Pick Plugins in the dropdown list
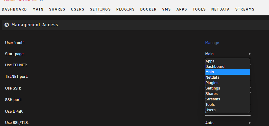This screenshot has height=126, width=269. coord(228,83)
